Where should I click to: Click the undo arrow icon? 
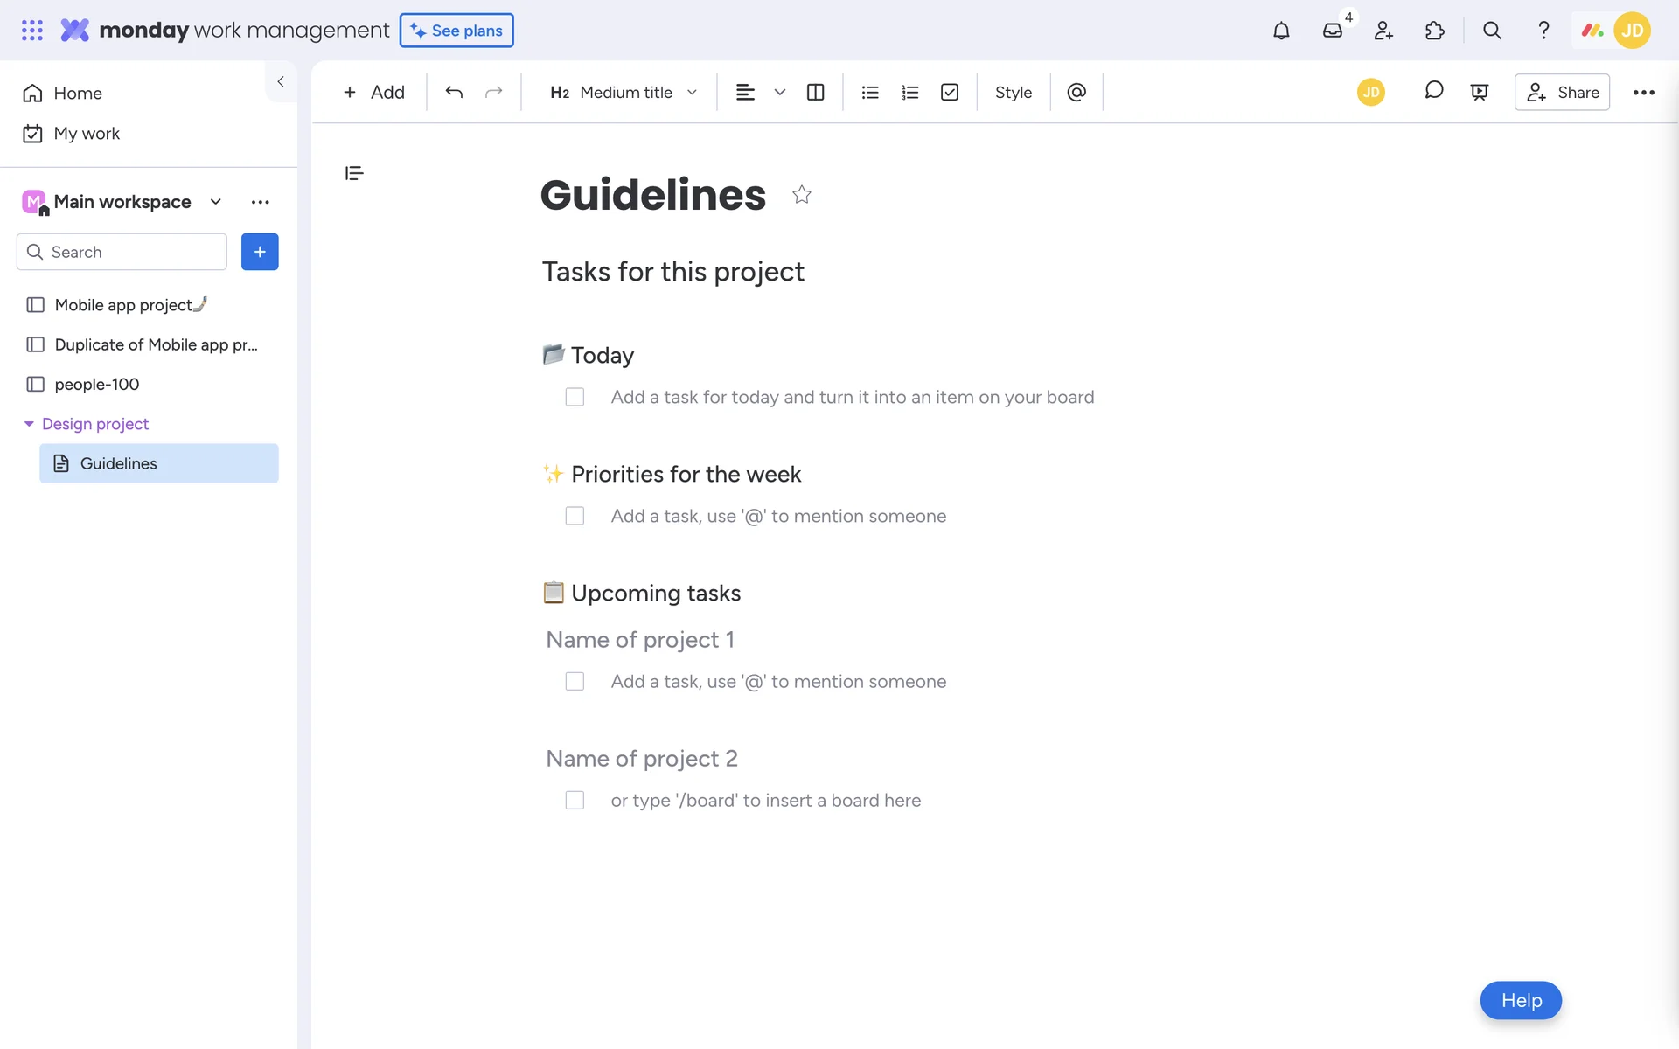coord(454,92)
